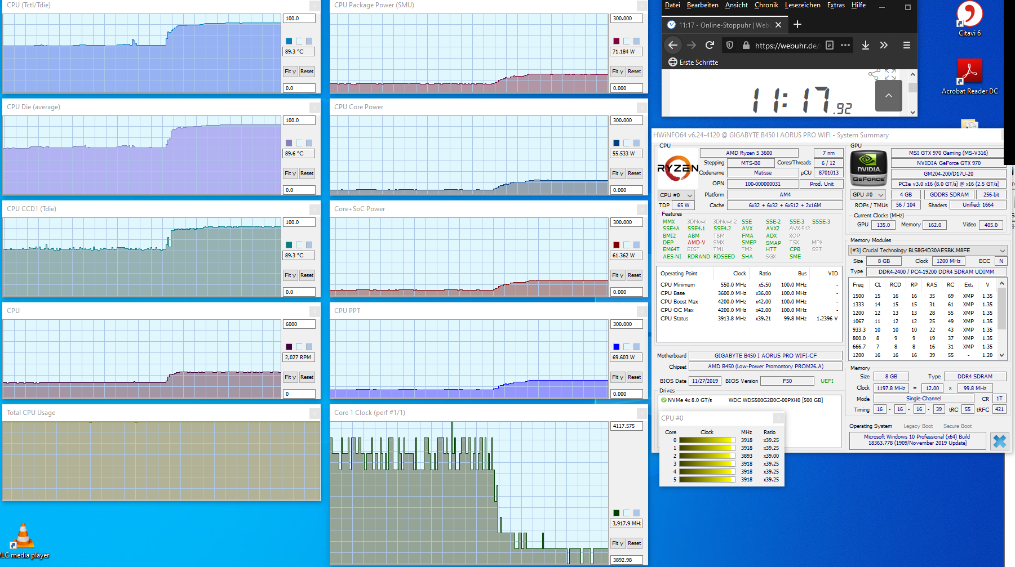Click the webuhr page scrollbar down arrow
1015x567 pixels.
pos(912,112)
